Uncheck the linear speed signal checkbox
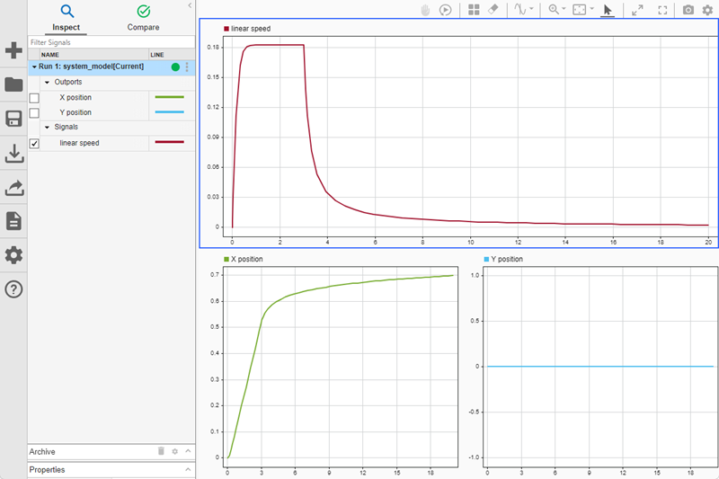Viewport: 719px width, 479px height. coord(34,143)
